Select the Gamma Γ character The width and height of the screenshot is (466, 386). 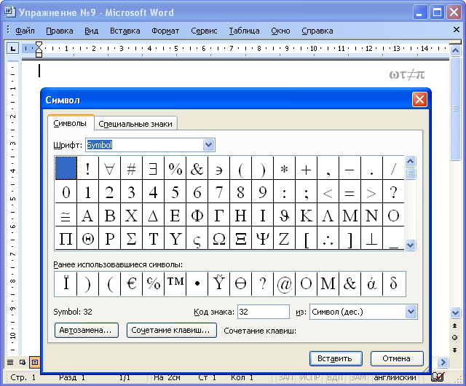(218, 215)
